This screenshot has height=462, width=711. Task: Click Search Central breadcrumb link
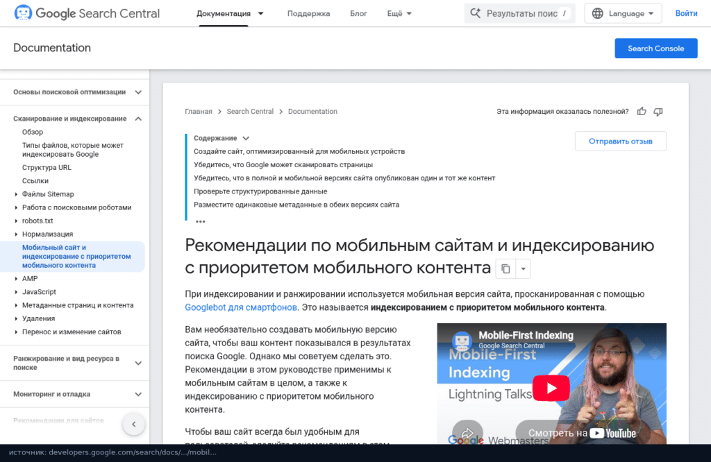coord(250,112)
